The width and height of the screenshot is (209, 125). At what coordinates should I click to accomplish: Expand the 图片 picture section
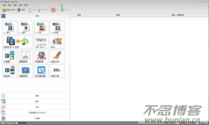(x=37, y=101)
